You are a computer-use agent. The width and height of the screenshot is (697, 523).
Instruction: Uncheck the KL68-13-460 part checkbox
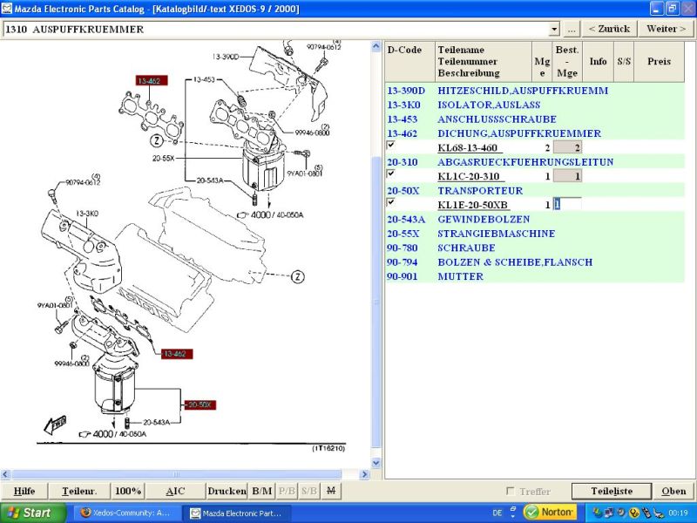(x=390, y=146)
